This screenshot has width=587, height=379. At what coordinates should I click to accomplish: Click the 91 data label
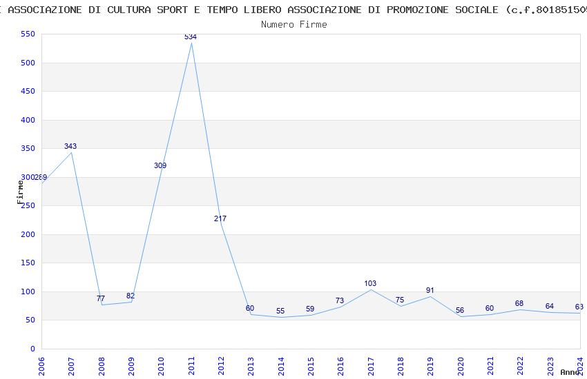[x=430, y=290]
